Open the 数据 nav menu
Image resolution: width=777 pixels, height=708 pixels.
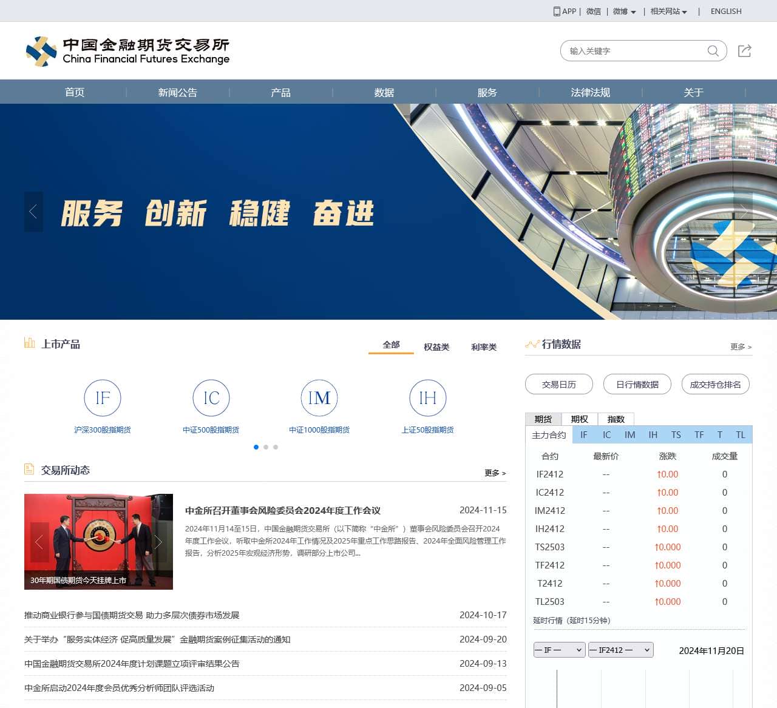click(384, 92)
